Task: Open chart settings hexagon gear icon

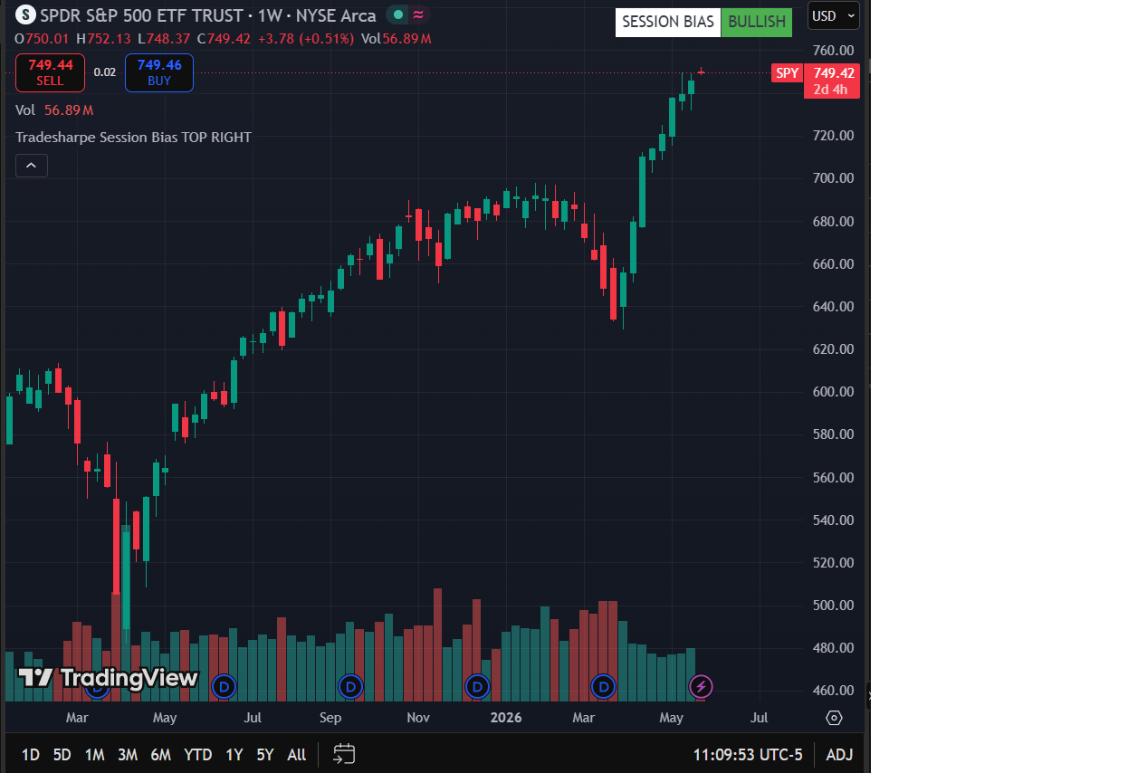Action: tap(834, 718)
